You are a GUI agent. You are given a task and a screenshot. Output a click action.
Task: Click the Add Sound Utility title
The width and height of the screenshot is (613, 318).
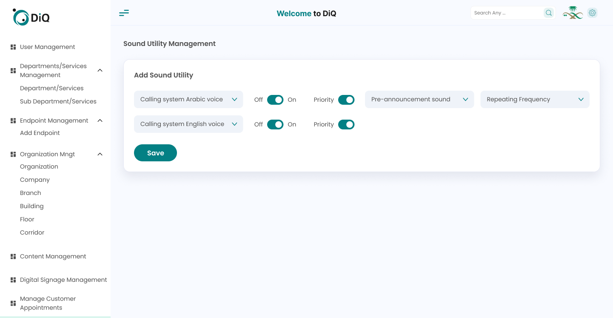163,75
